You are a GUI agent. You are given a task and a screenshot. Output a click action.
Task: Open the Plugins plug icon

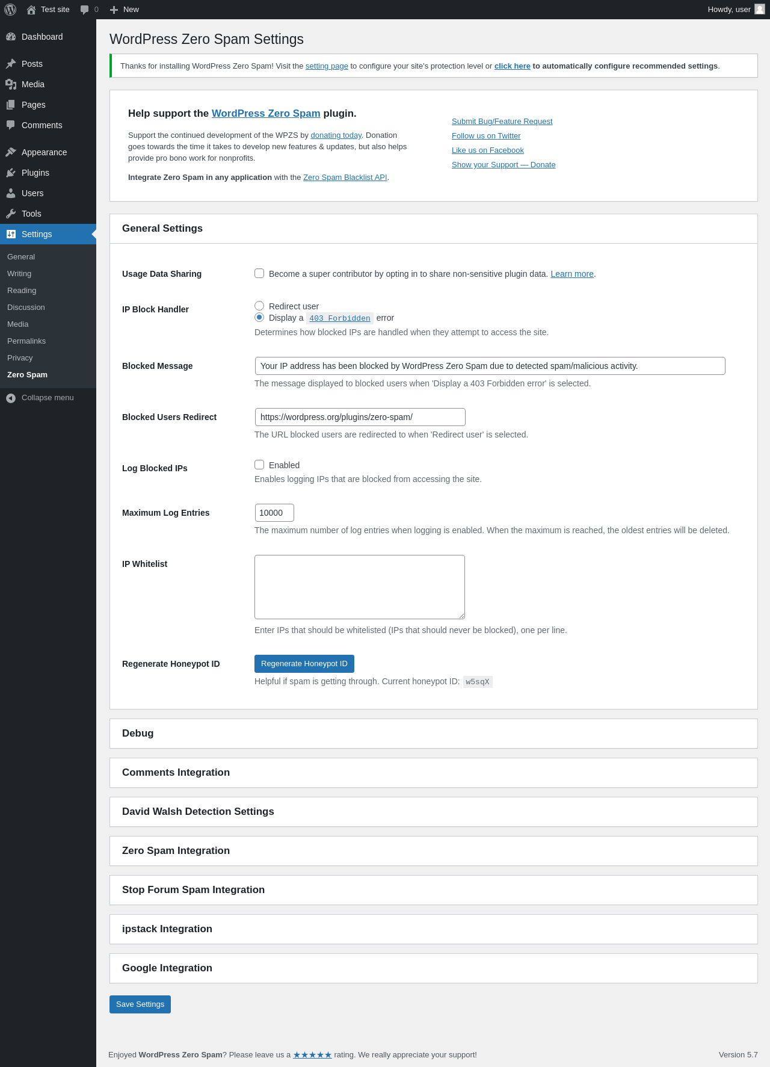click(x=11, y=173)
